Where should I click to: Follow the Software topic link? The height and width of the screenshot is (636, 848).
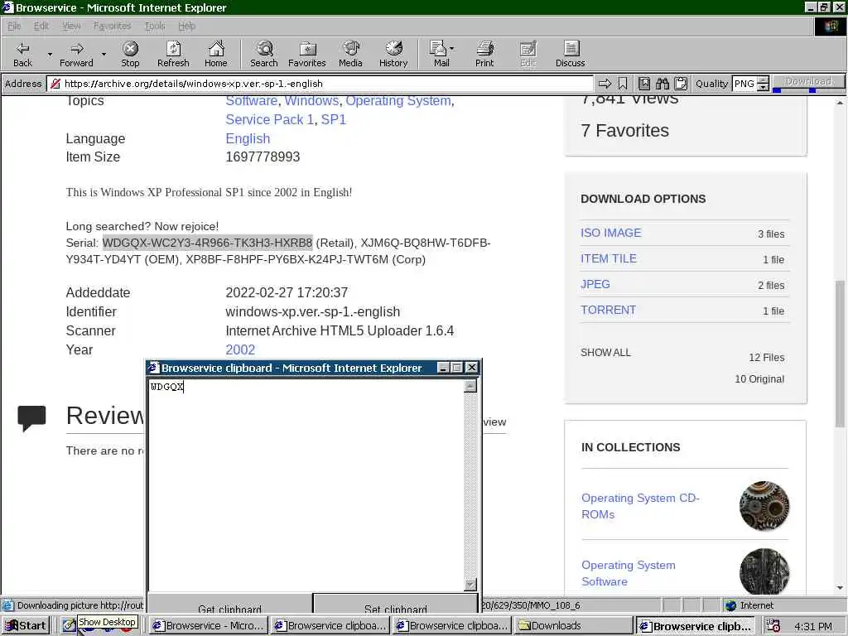[x=252, y=100]
